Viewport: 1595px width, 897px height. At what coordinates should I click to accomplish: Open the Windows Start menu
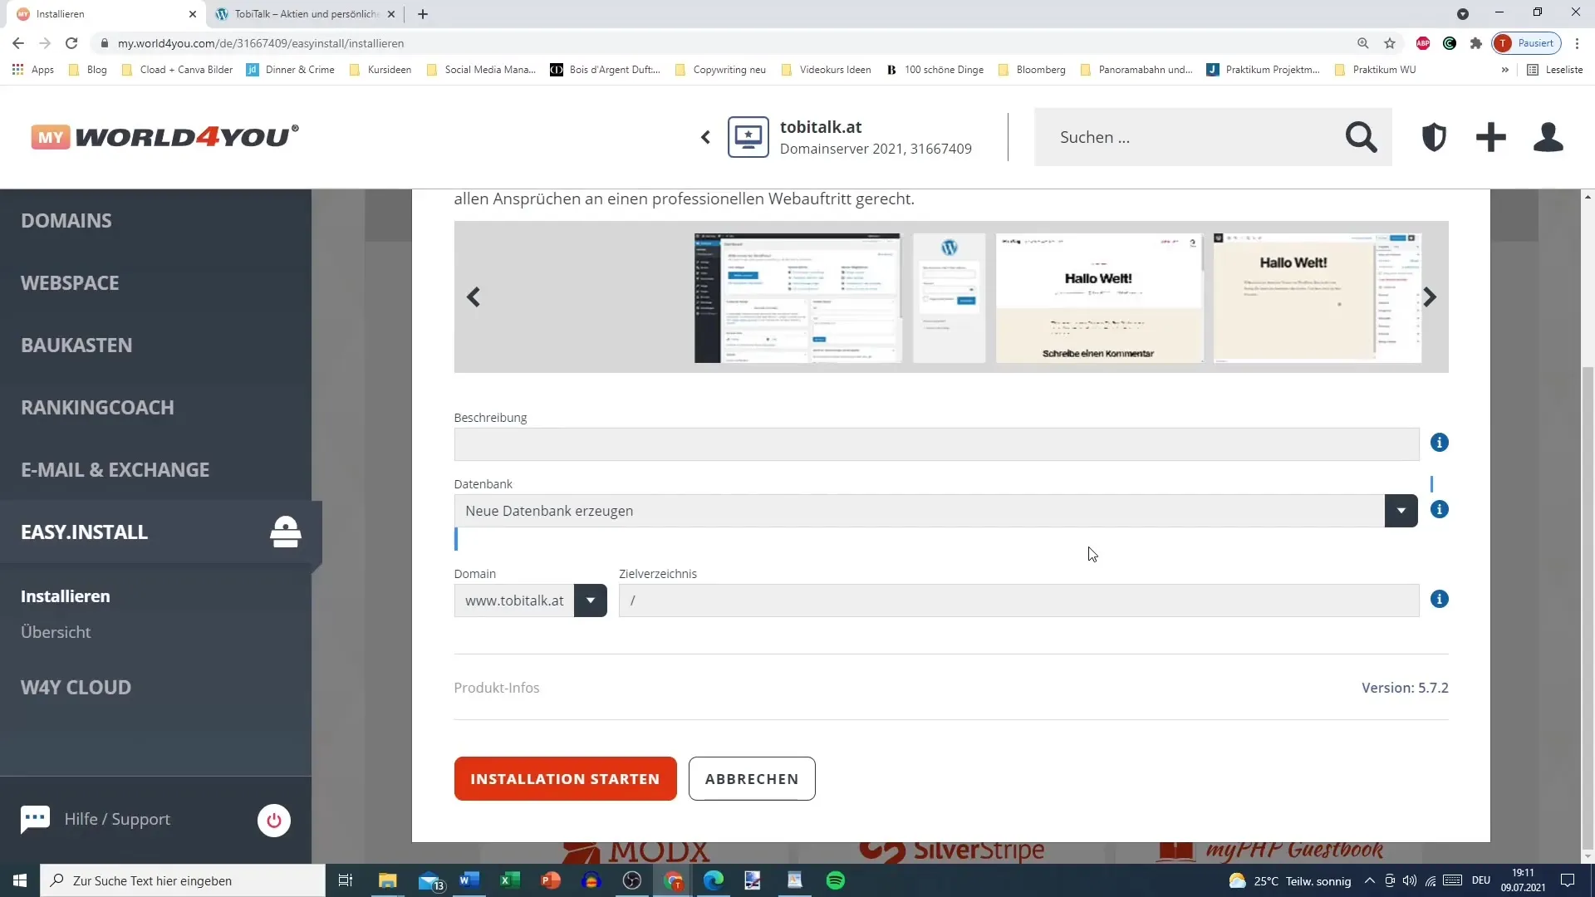20,880
